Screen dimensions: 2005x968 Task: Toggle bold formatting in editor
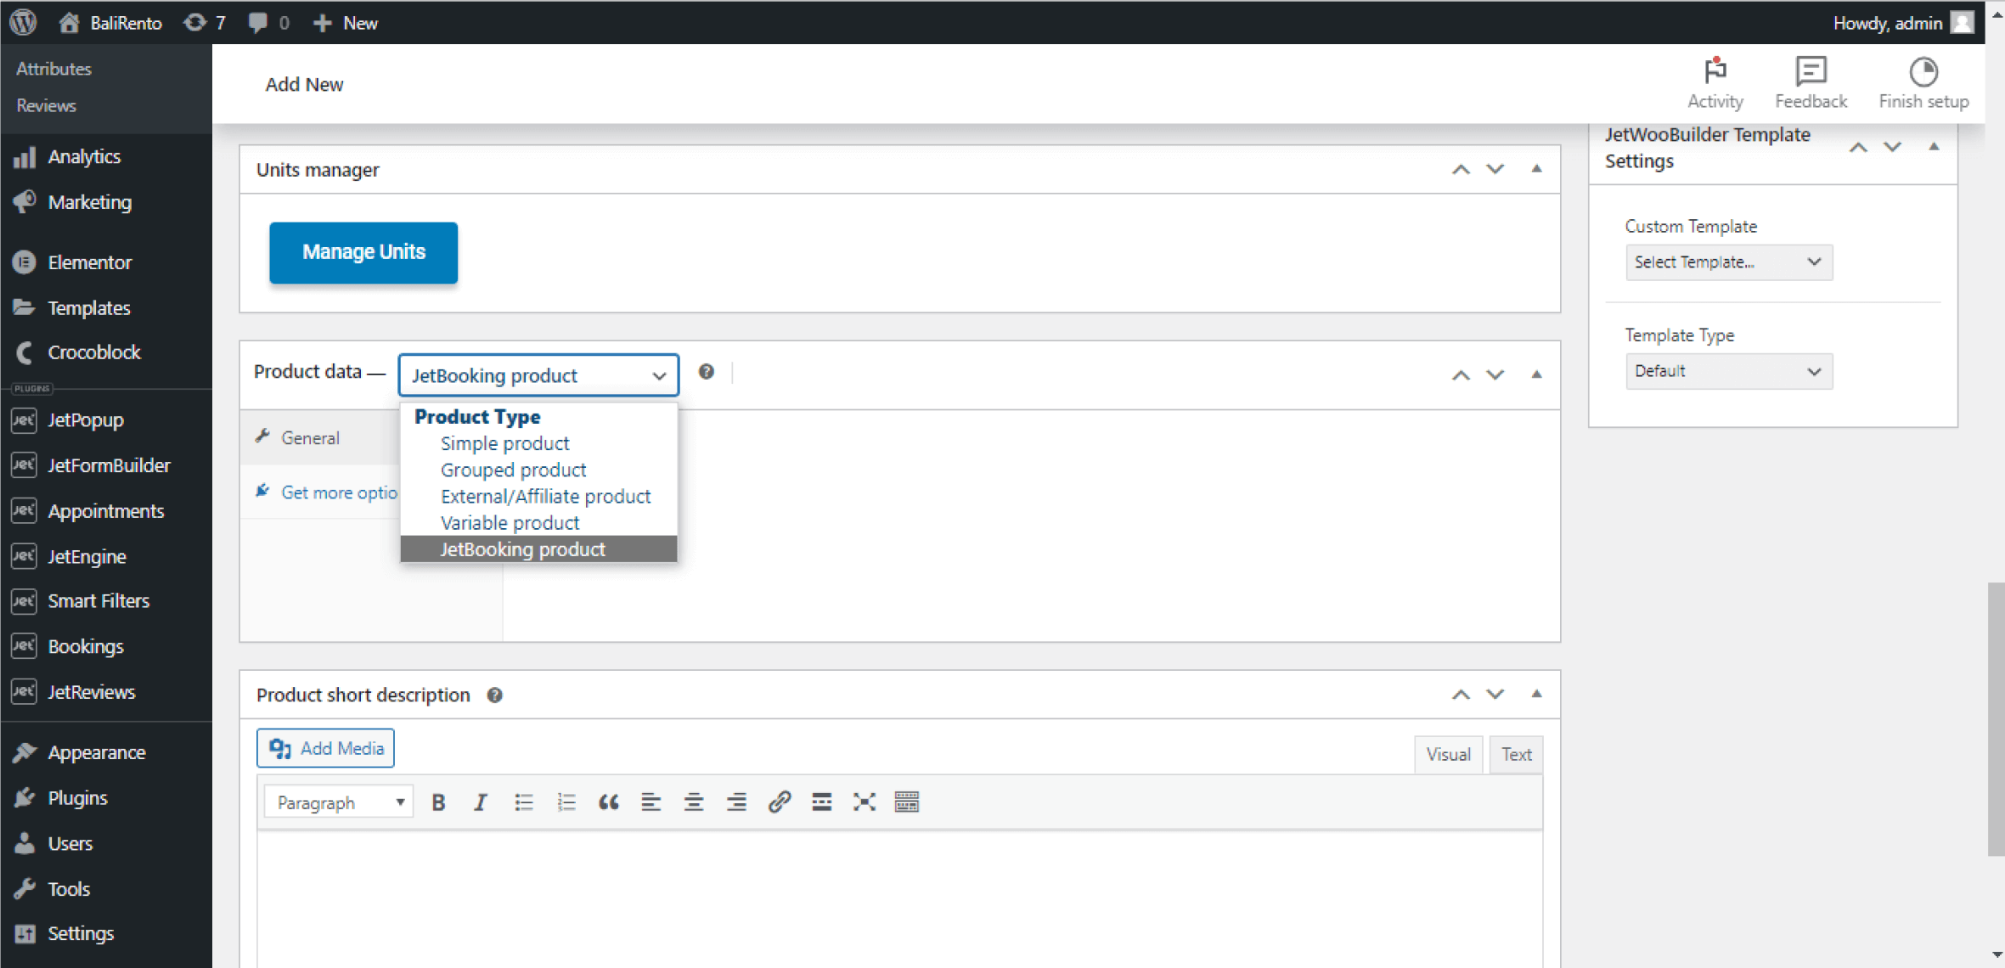438,802
